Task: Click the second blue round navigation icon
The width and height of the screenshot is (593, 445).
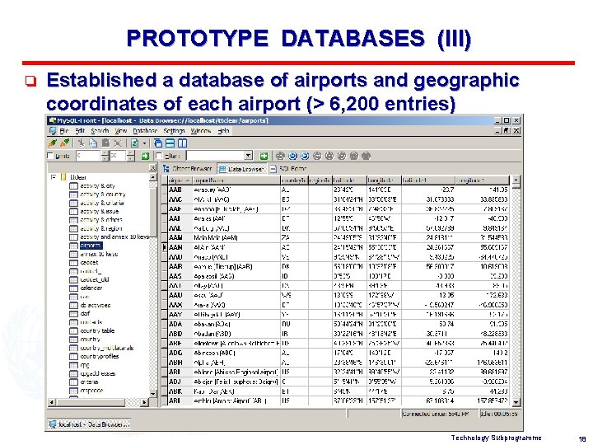Action: coord(305,156)
